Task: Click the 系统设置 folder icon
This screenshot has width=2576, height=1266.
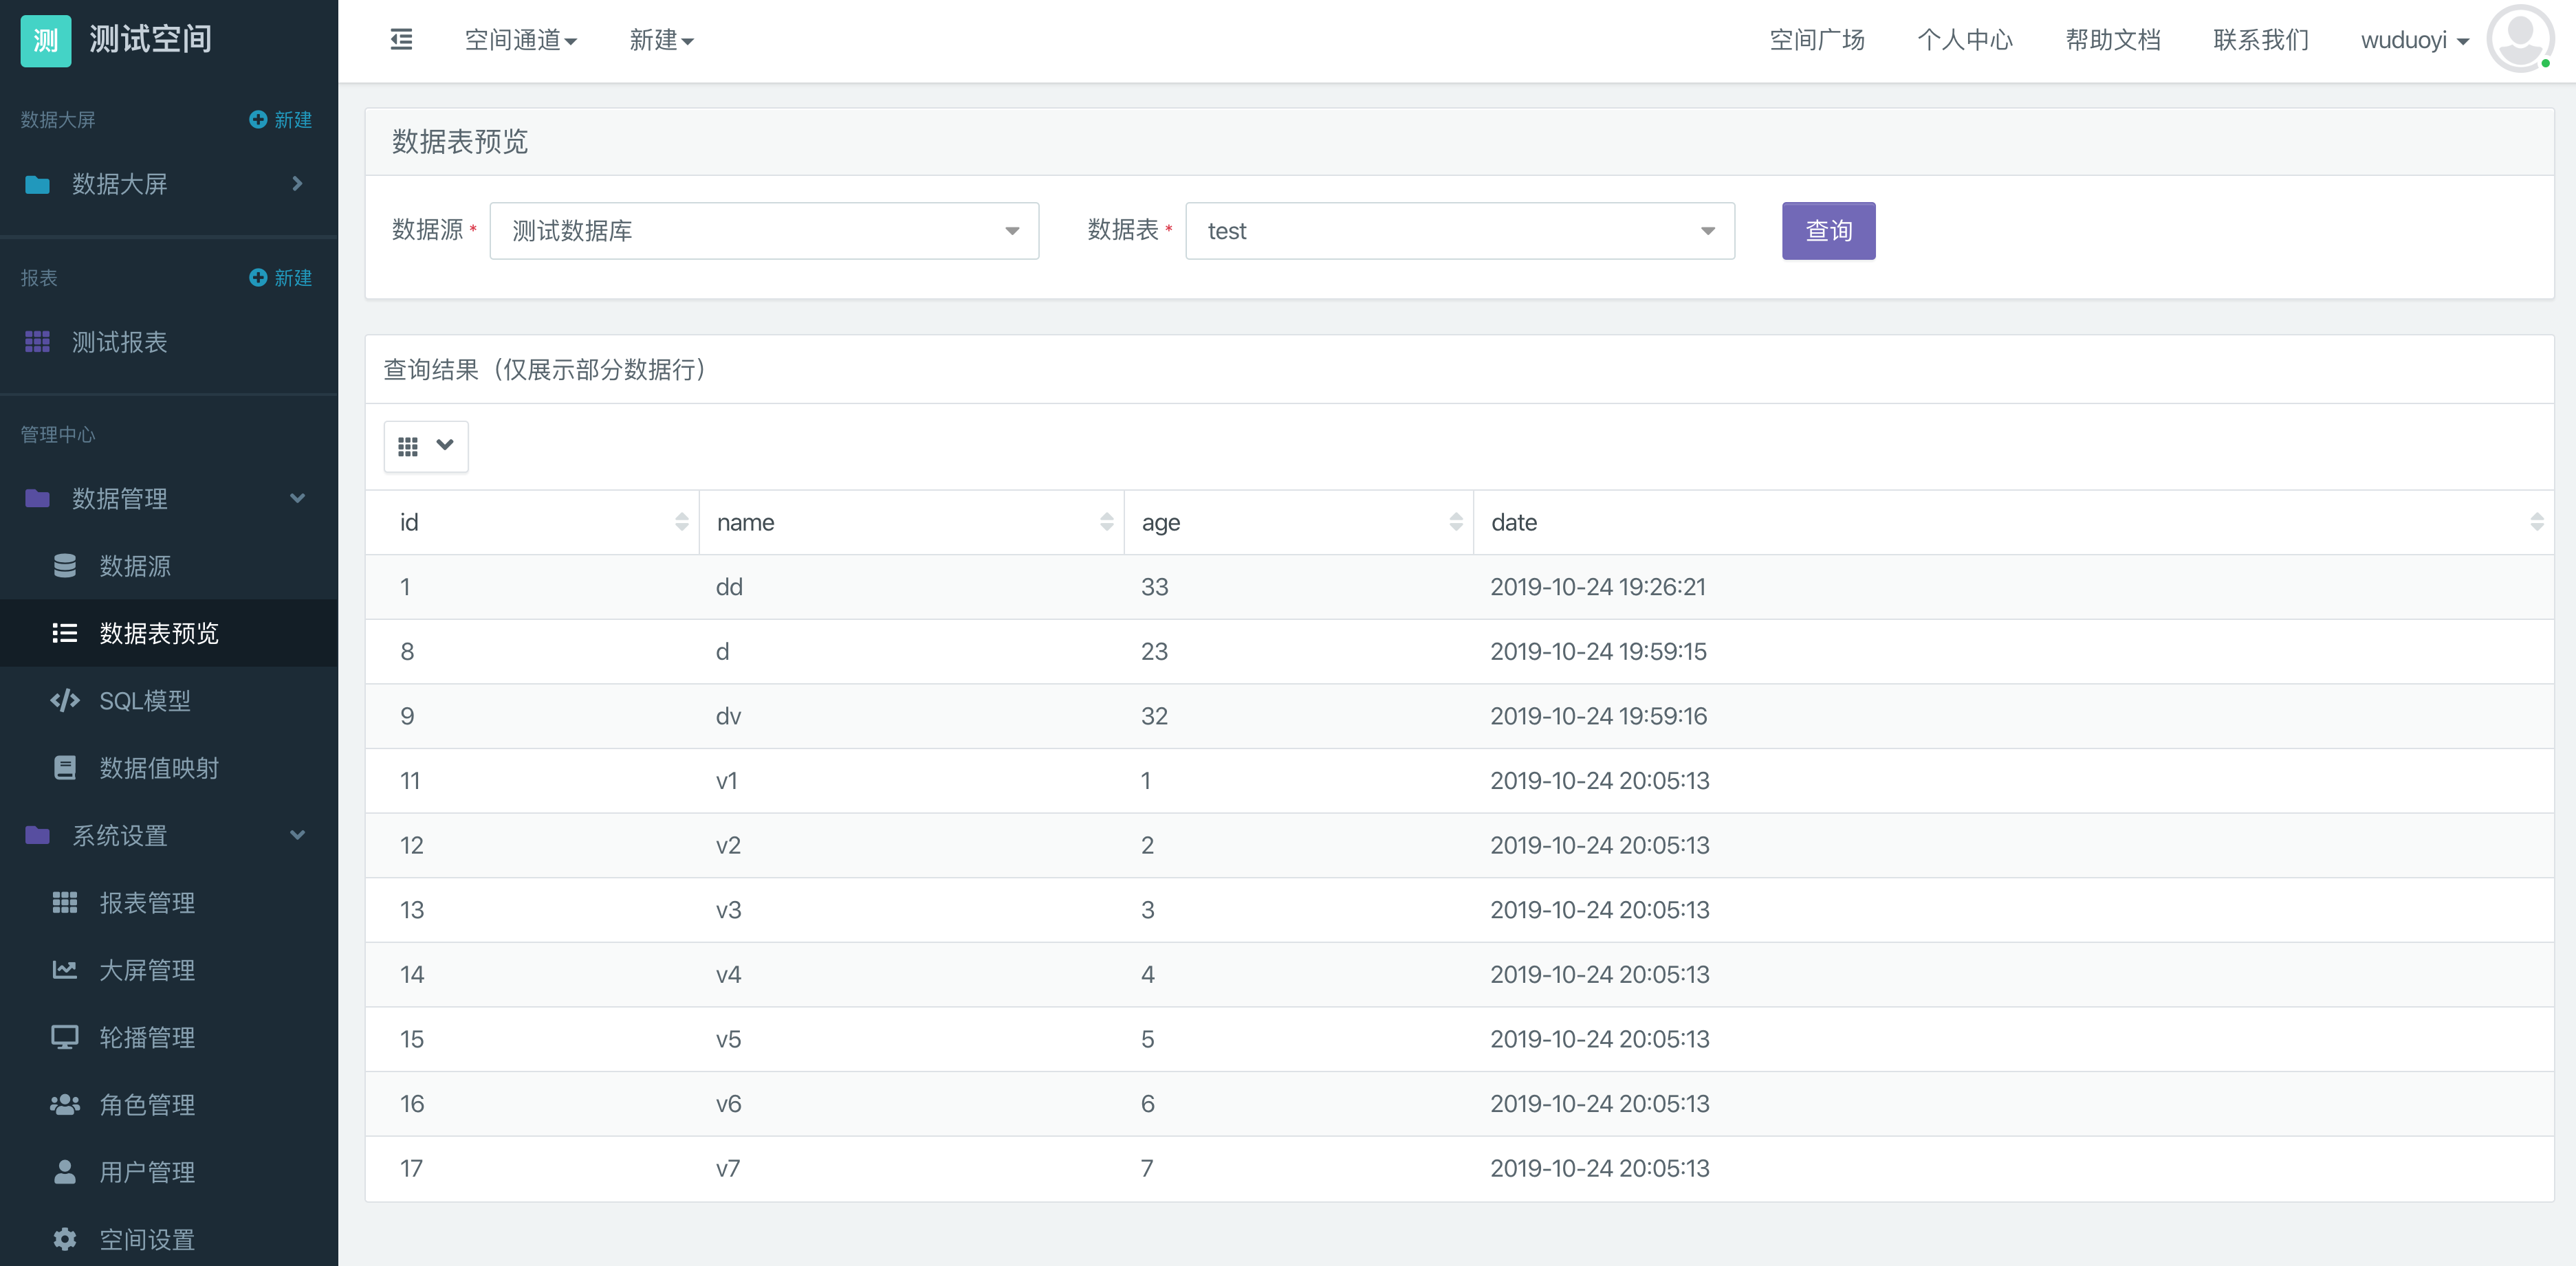Action: (x=38, y=834)
